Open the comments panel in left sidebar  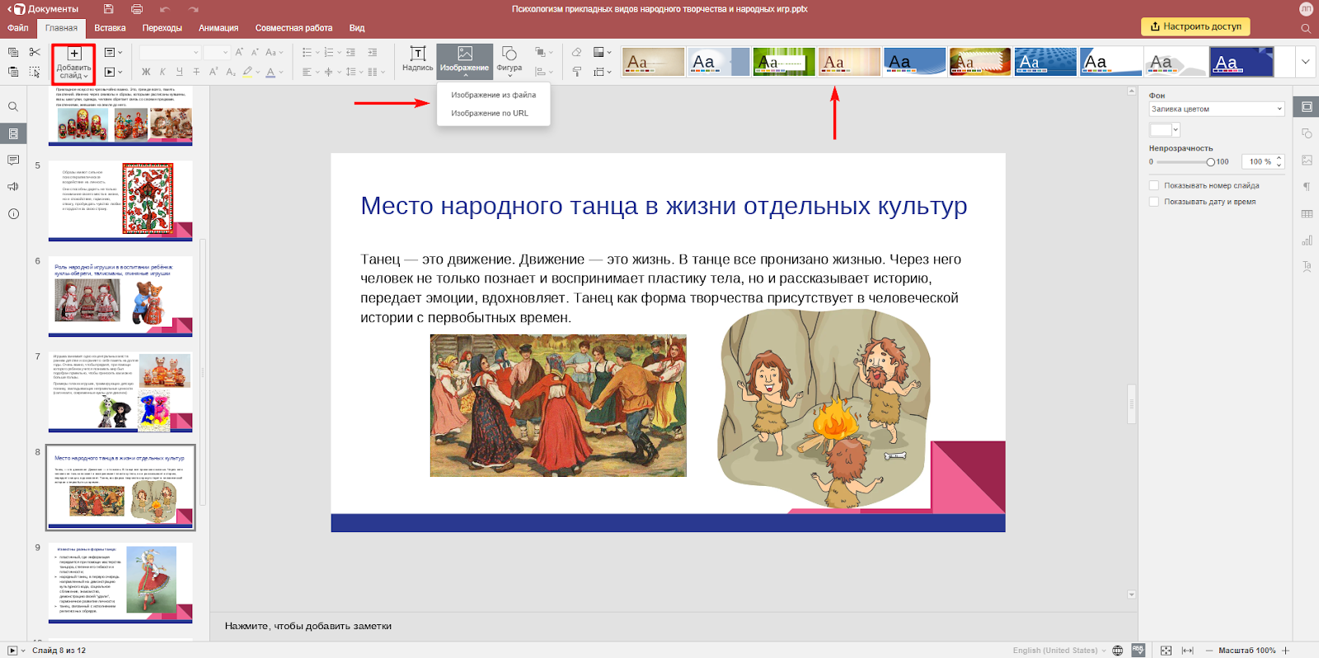(13, 160)
